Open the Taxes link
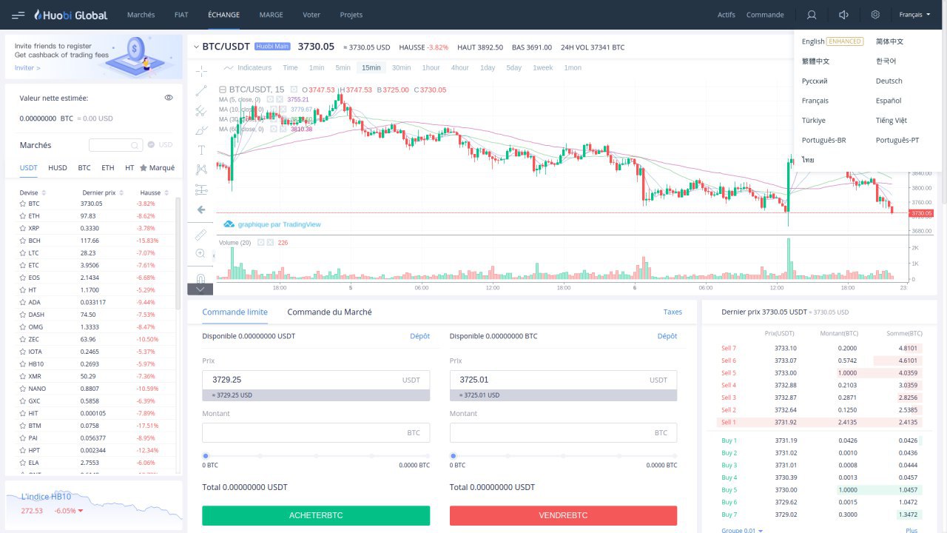Screen dimensions: 947x533 [x=673, y=312]
